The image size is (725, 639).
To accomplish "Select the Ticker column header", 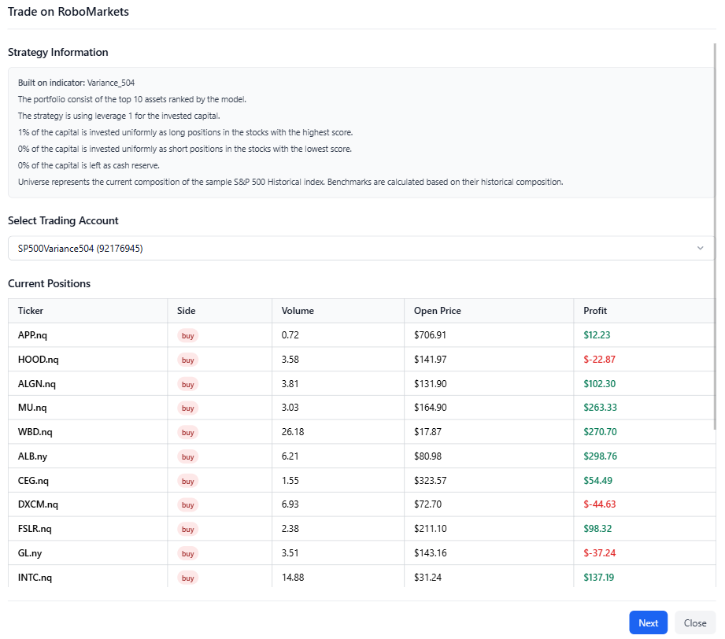I will point(31,311).
